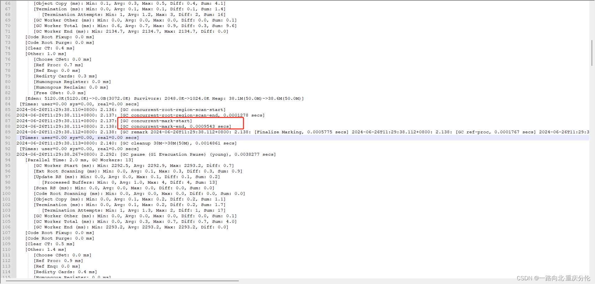Click the concurrent-root-region-scan-end log line

coord(141,115)
